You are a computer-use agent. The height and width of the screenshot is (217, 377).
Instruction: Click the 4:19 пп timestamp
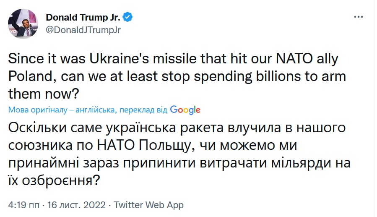(24, 205)
